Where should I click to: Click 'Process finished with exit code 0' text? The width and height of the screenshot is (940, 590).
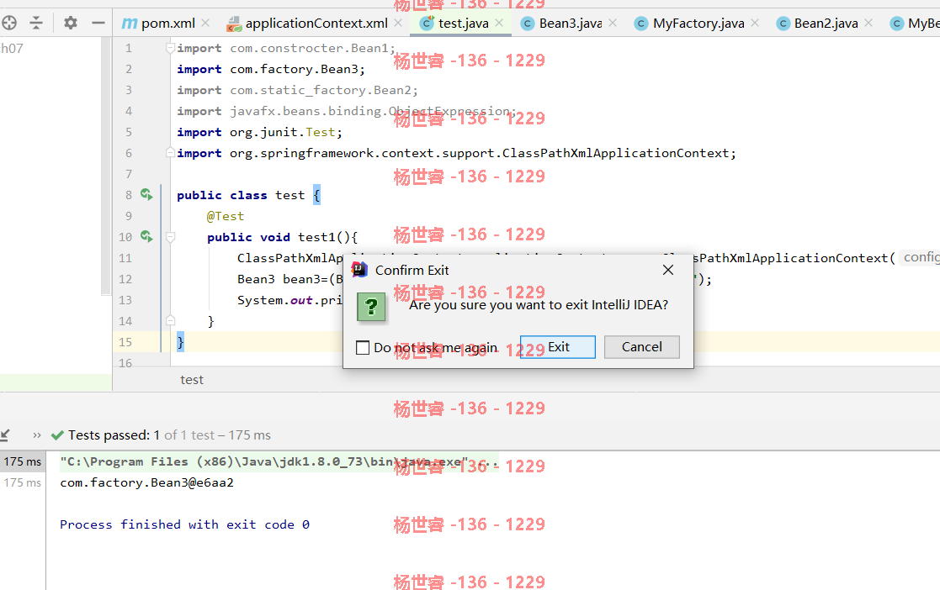(184, 524)
